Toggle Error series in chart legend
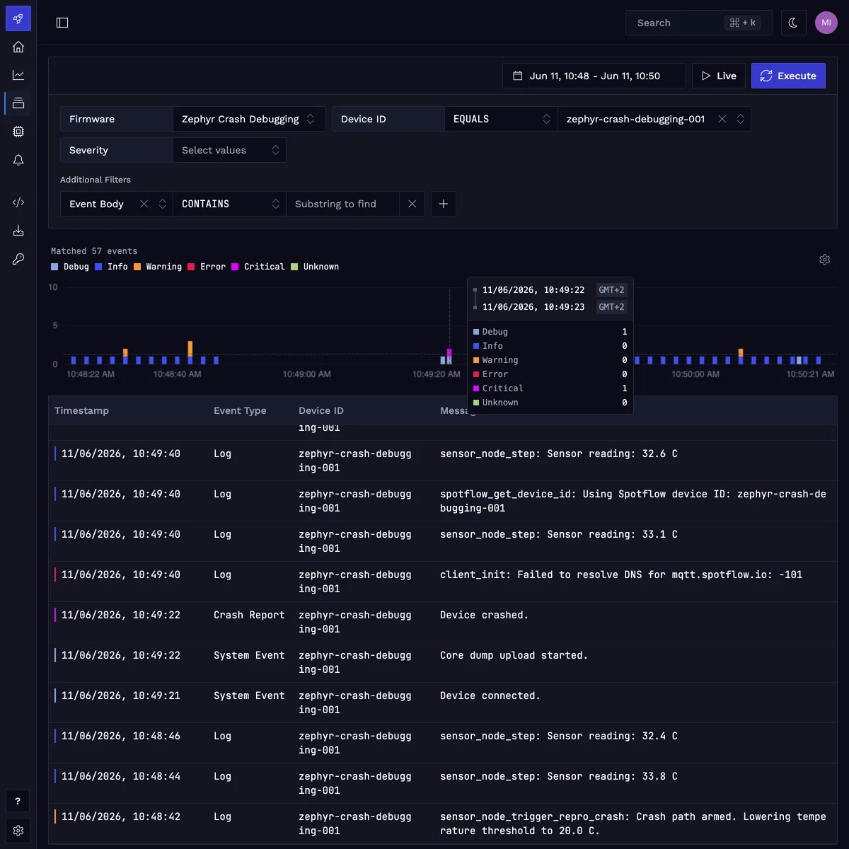The image size is (849, 849). point(207,267)
